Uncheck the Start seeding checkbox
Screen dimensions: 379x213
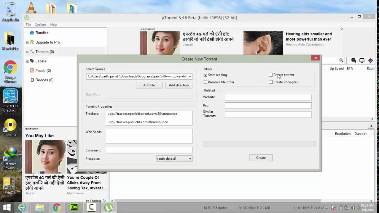tap(206, 75)
